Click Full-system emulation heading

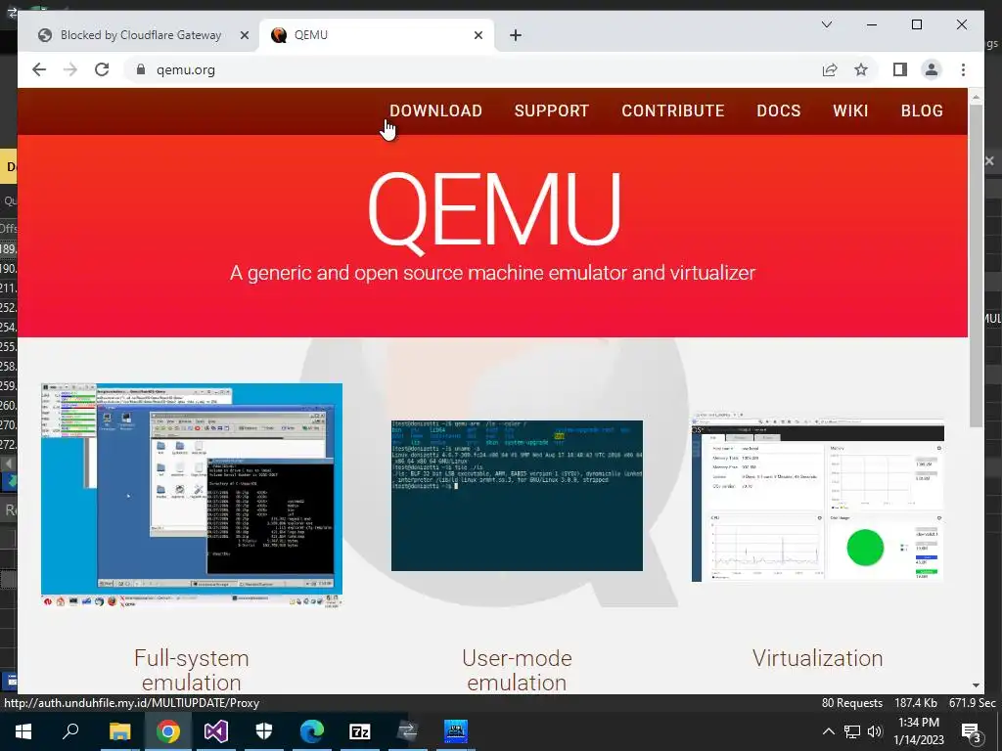click(x=192, y=670)
